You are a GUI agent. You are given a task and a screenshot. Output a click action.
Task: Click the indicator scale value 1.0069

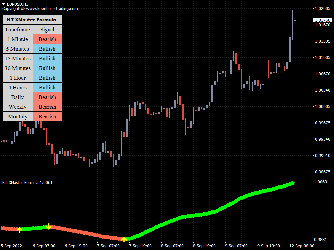point(321,182)
